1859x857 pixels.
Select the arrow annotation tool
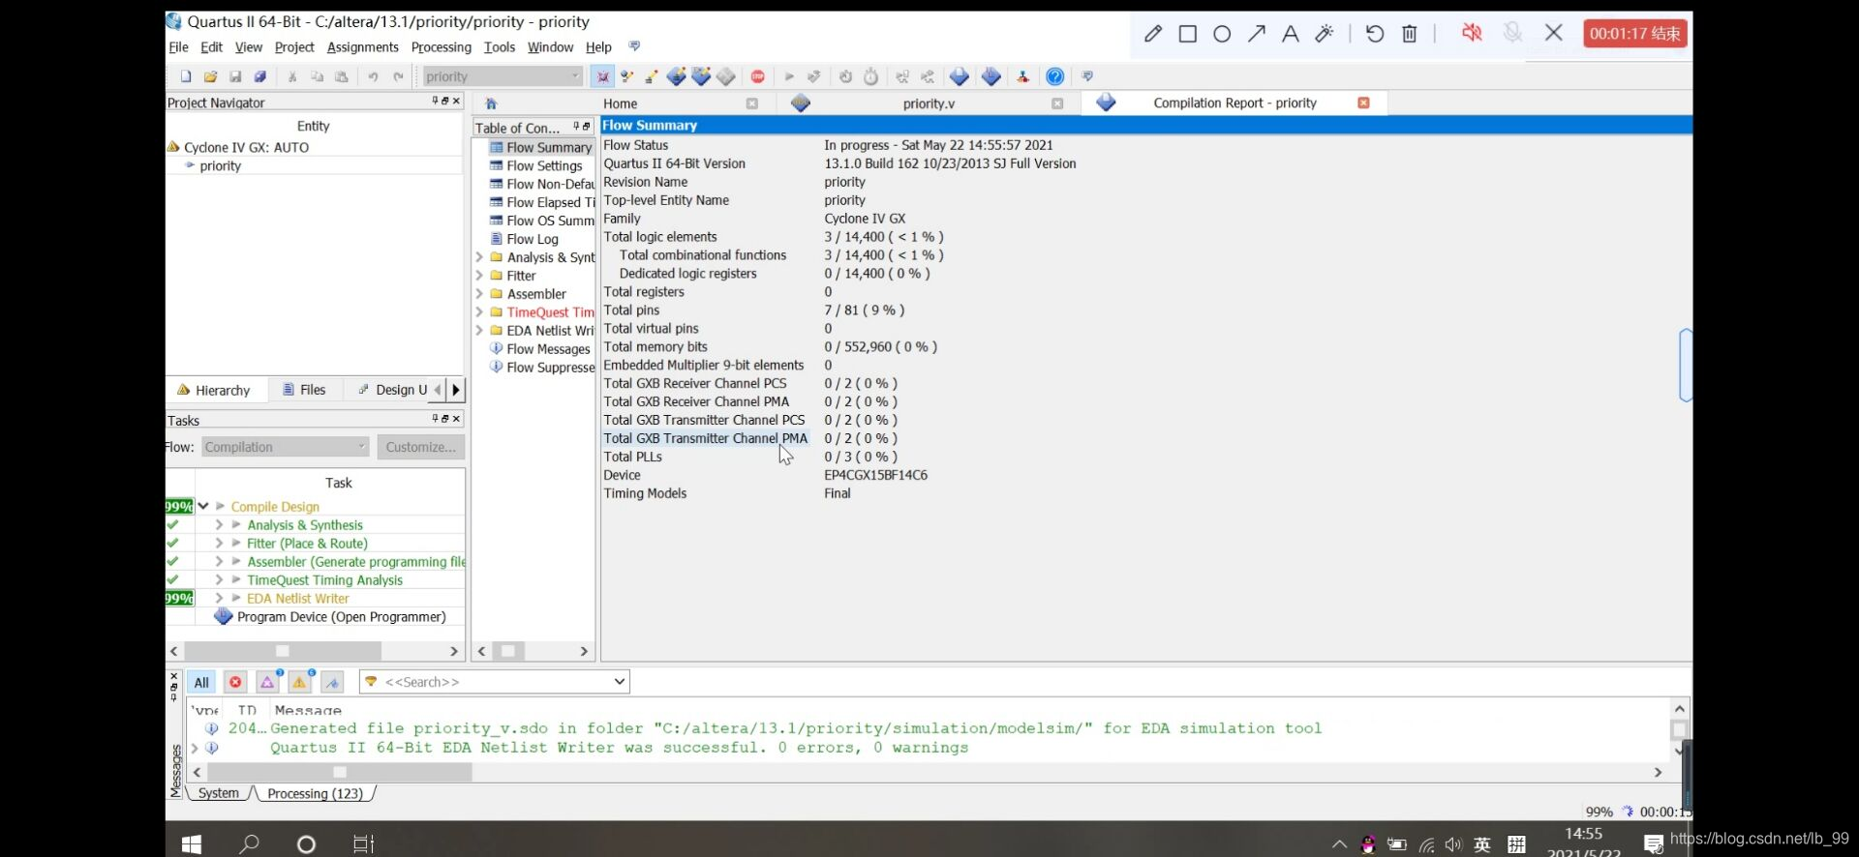click(1257, 34)
